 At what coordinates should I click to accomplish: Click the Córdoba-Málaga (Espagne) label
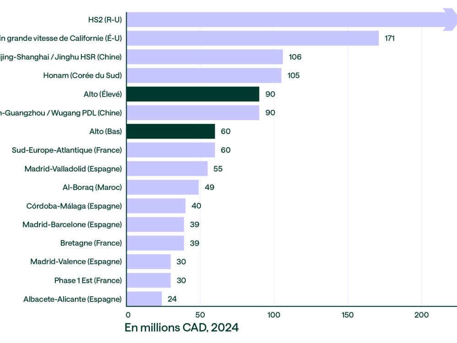point(74,206)
